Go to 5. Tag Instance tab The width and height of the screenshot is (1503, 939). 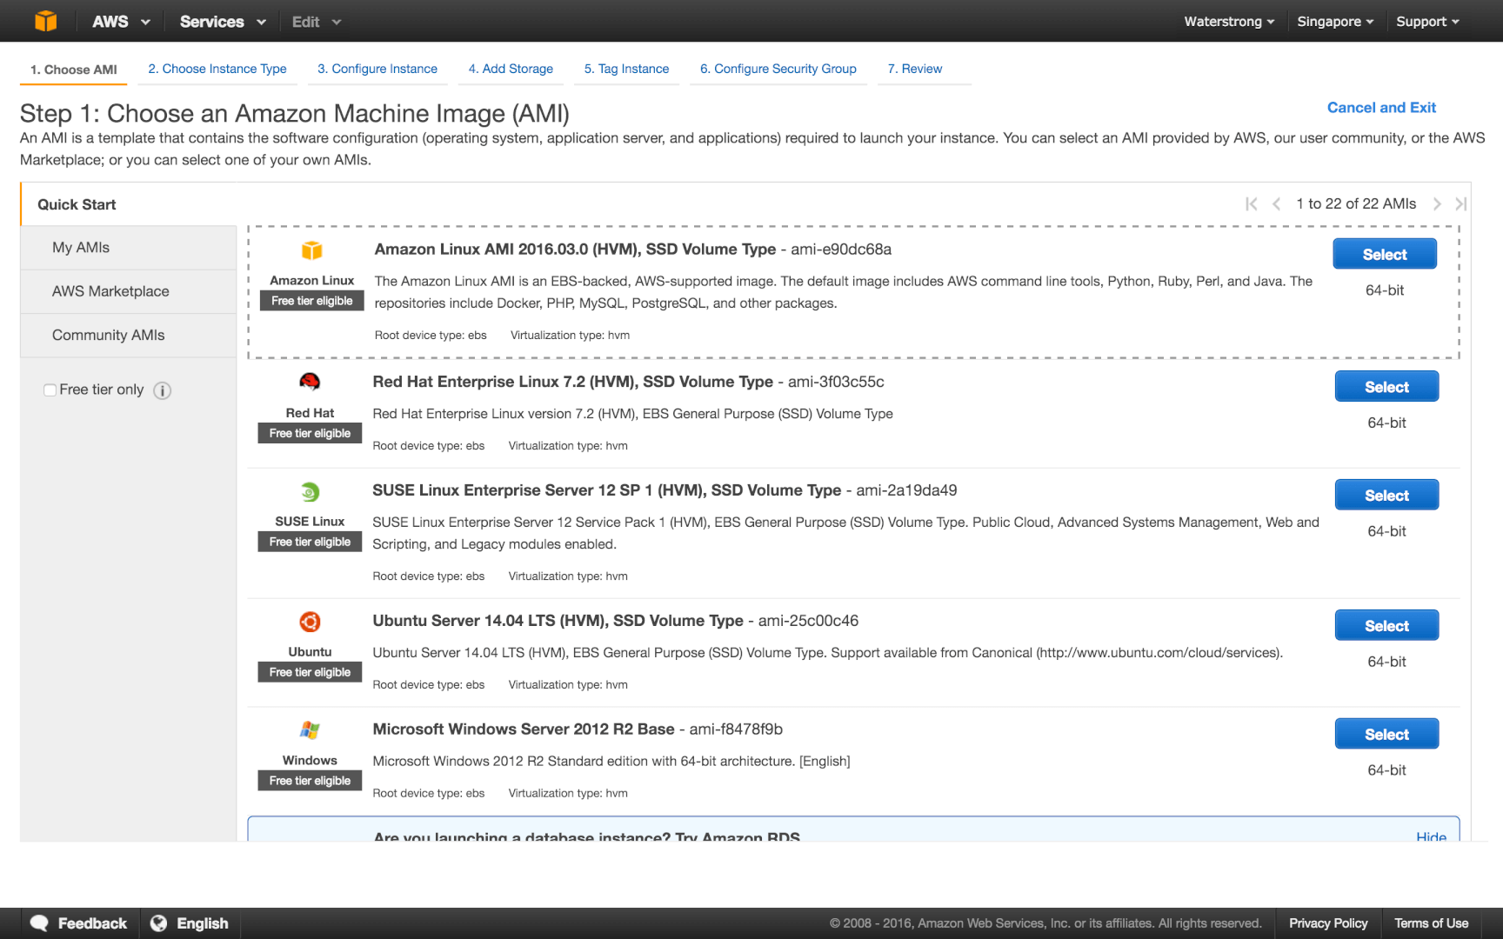[x=626, y=69]
